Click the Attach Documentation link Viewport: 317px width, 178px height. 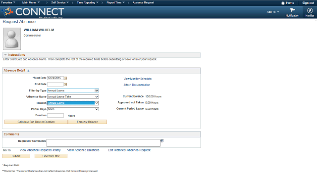[137, 85]
